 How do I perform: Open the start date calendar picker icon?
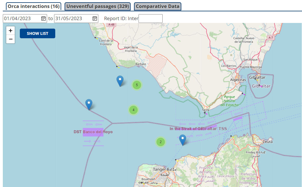click(43, 19)
